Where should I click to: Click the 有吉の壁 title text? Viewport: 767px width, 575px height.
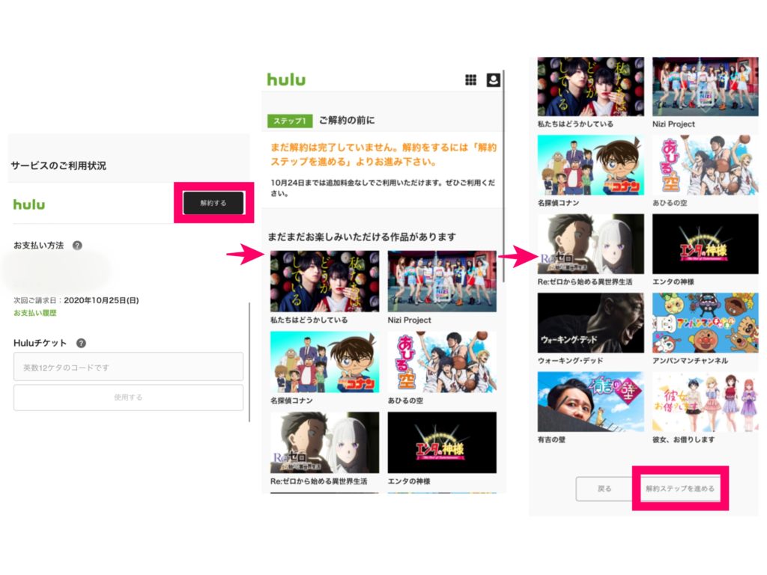551,440
